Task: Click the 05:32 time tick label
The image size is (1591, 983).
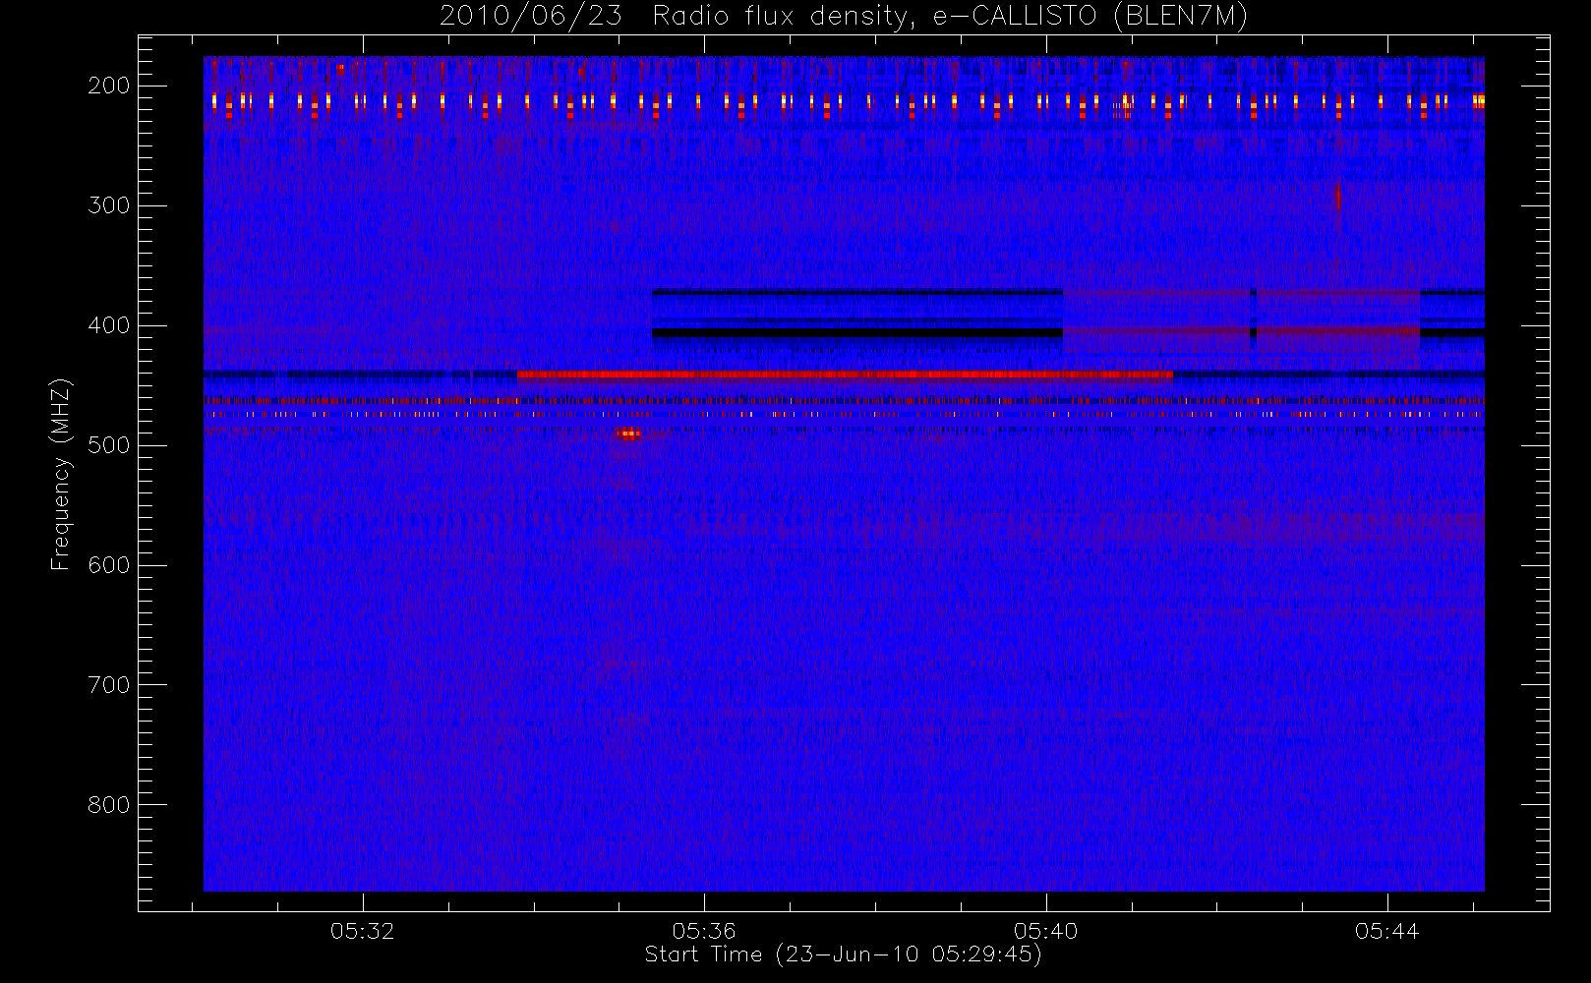Action: (x=362, y=931)
